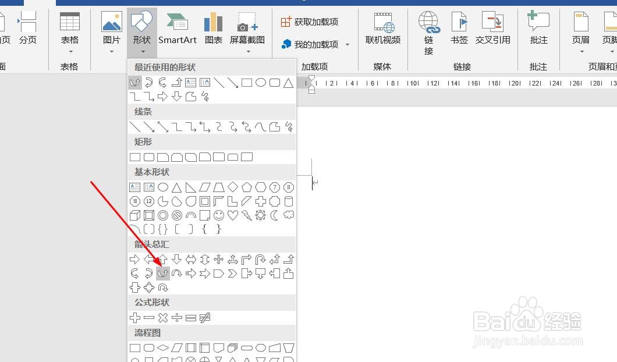617x362 pixels.
Task: Select the heart shape
Action: pyautogui.click(x=233, y=215)
